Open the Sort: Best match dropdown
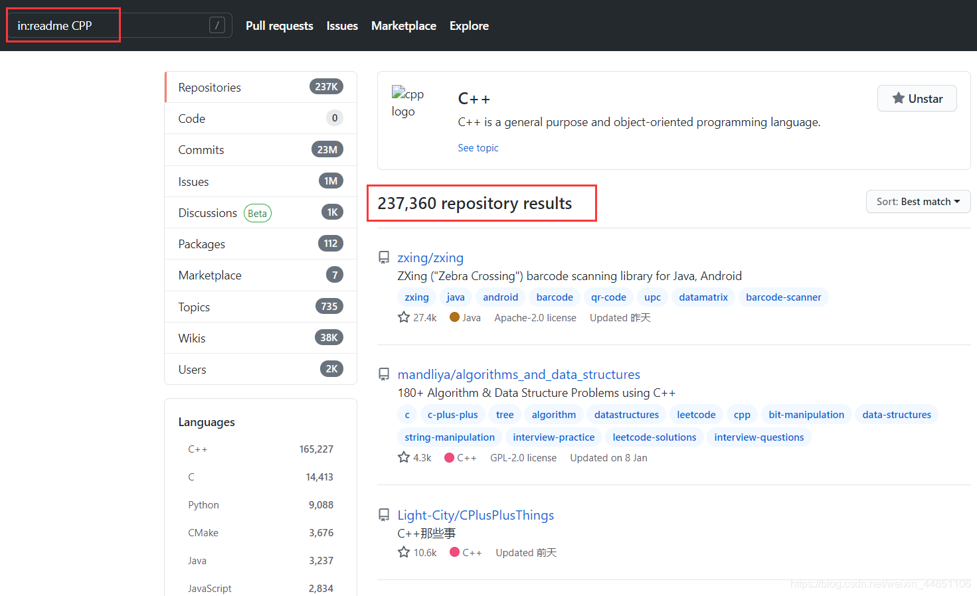Image resolution: width=977 pixels, height=596 pixels. tap(918, 202)
